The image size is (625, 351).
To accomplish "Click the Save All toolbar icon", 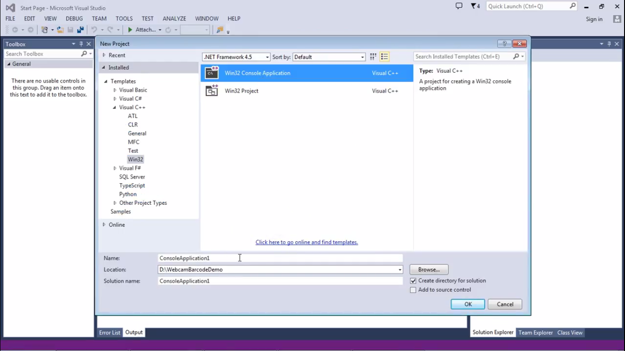I will point(81,30).
